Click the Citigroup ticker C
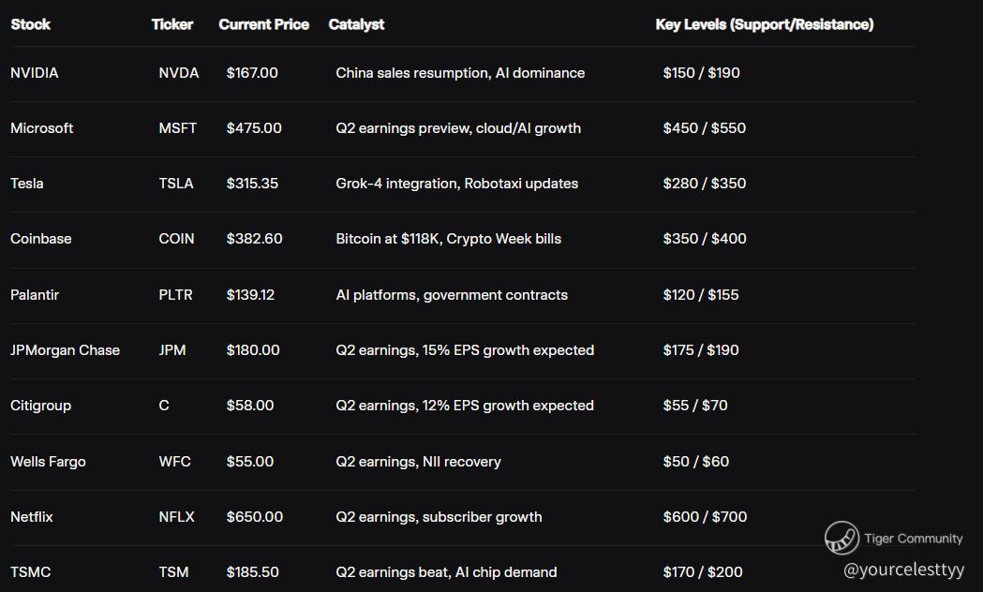 164,406
